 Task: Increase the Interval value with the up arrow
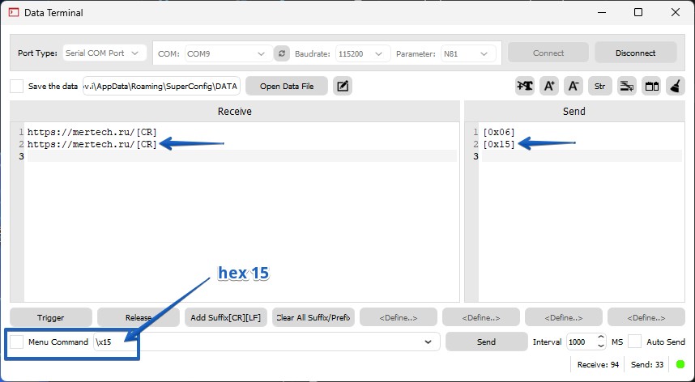point(600,338)
